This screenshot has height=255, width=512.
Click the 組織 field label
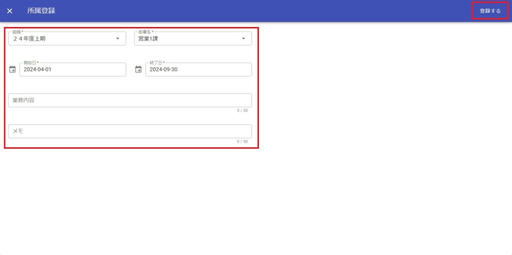pyautogui.click(x=17, y=32)
